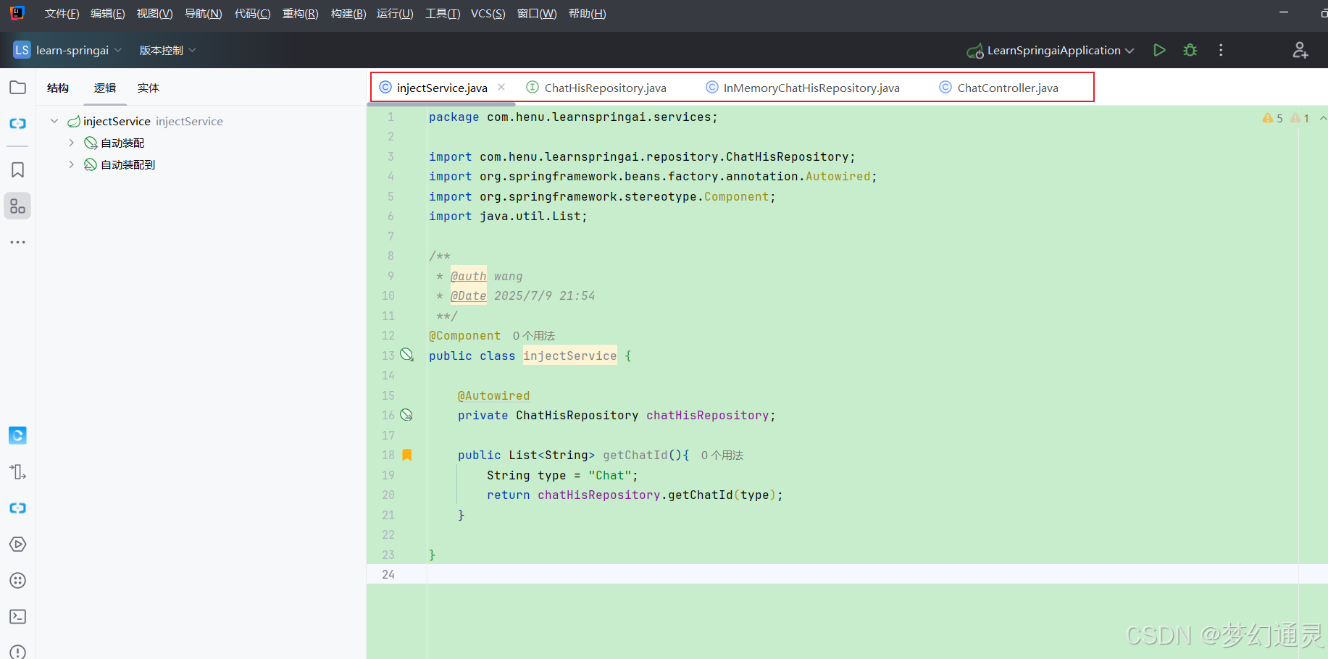The width and height of the screenshot is (1328, 659).
Task: Open the 编辑(E) menu
Action: point(107,14)
